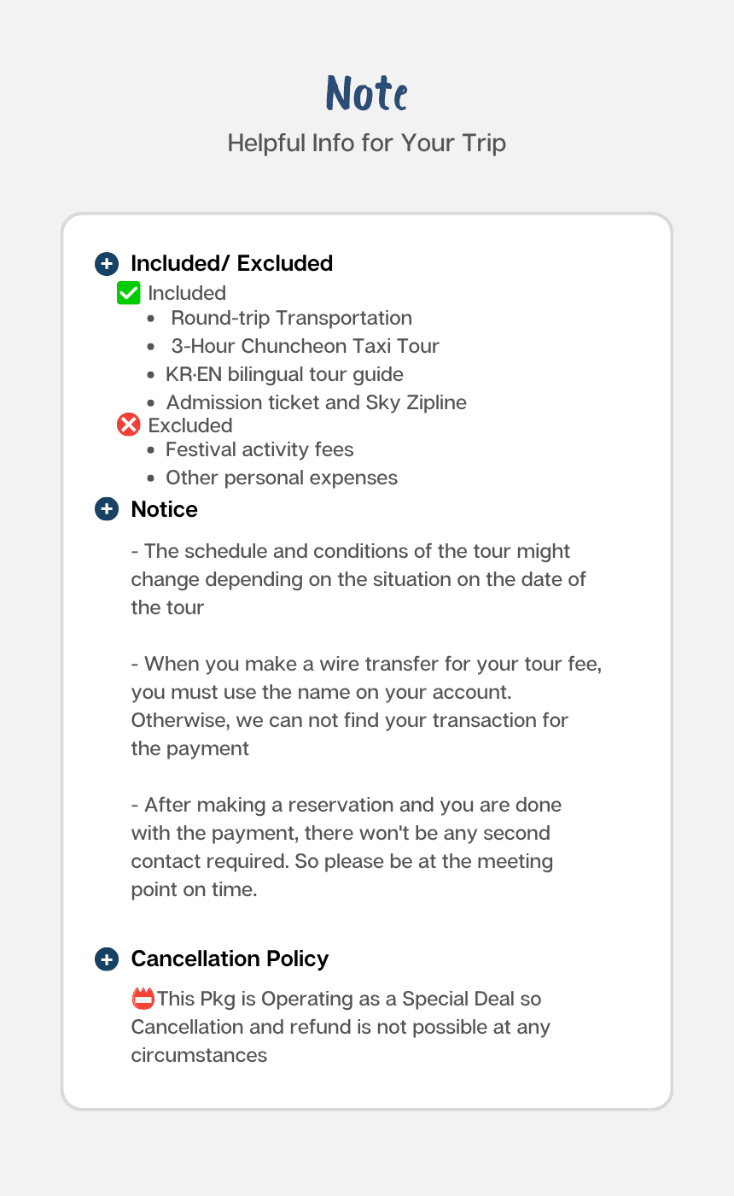Select the Excluded label
Image resolution: width=734 pixels, height=1196 pixels.
[190, 425]
